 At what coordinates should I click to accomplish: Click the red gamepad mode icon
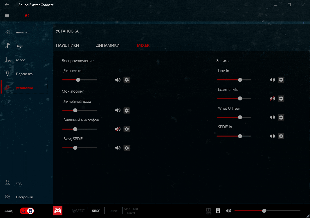[x=58, y=211]
